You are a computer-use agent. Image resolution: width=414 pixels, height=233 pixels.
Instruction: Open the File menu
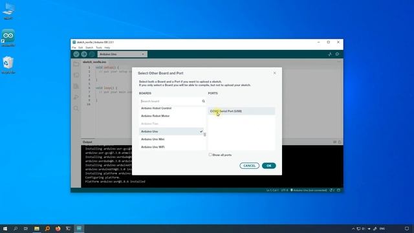pos(74,47)
